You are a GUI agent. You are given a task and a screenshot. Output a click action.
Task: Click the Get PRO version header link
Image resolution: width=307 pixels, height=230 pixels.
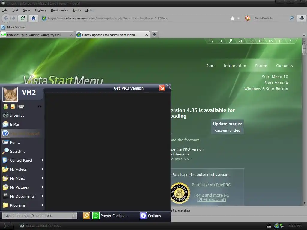click(x=129, y=88)
